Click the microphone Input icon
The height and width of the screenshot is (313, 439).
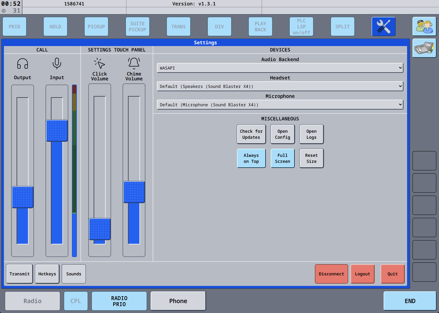click(x=57, y=64)
